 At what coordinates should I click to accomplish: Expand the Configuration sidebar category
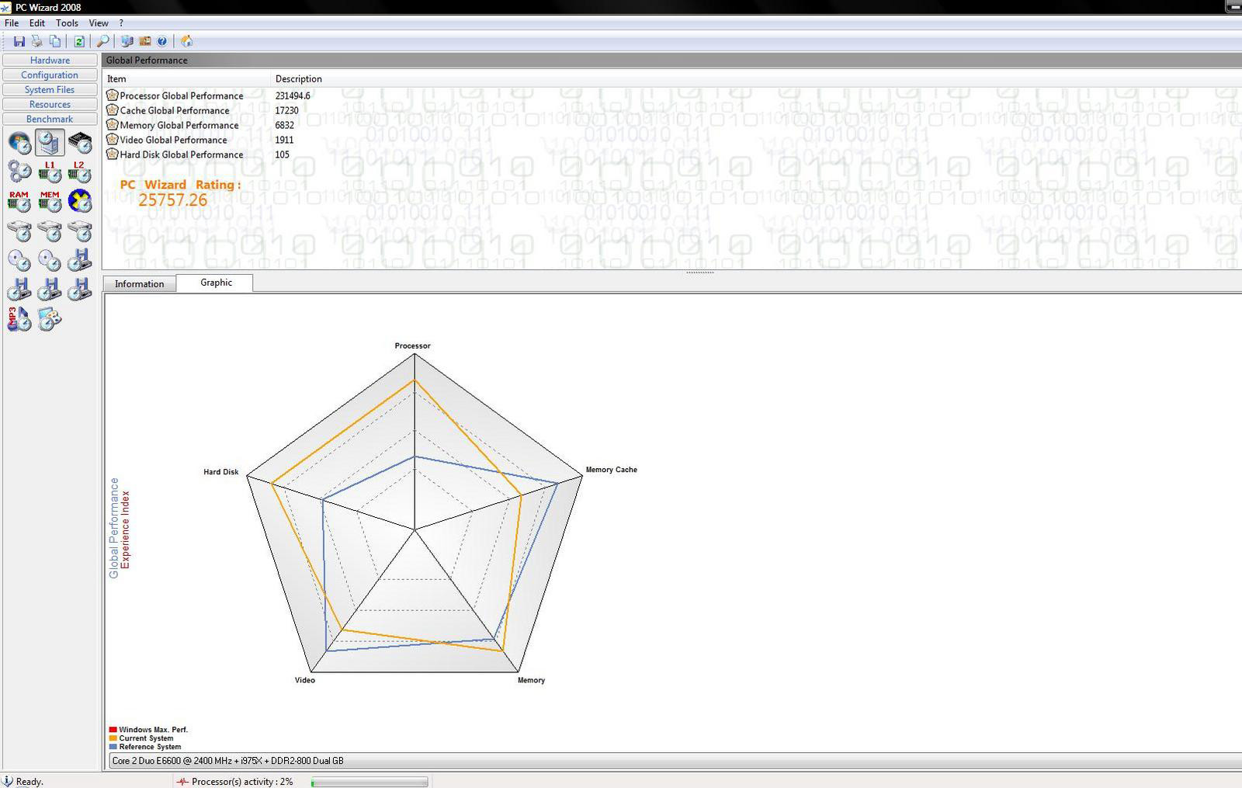[50, 75]
